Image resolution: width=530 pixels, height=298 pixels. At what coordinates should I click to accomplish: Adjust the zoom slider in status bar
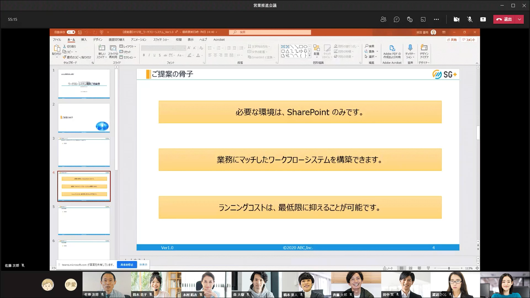tap(449, 268)
